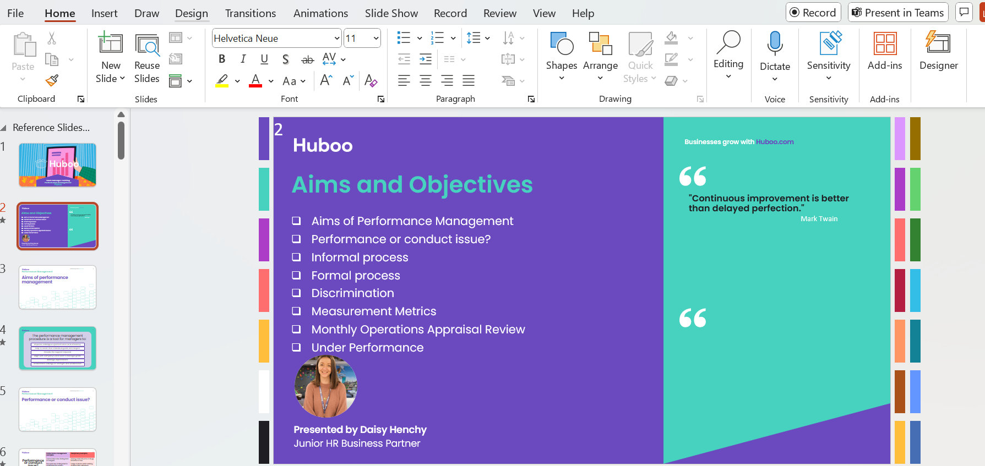Open the Designer pane
The height and width of the screenshot is (466, 985).
point(938,51)
